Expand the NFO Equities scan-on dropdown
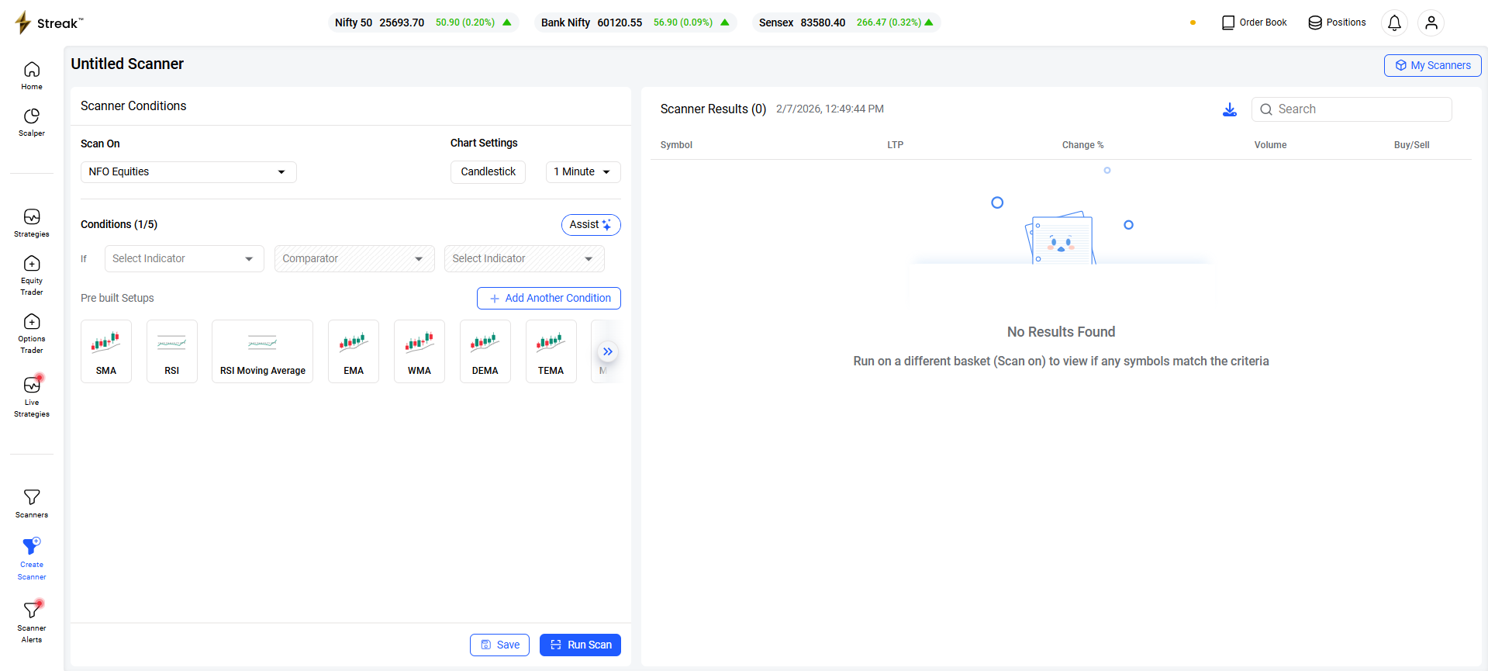Viewport: 1488px width, 671px height. 188,172
